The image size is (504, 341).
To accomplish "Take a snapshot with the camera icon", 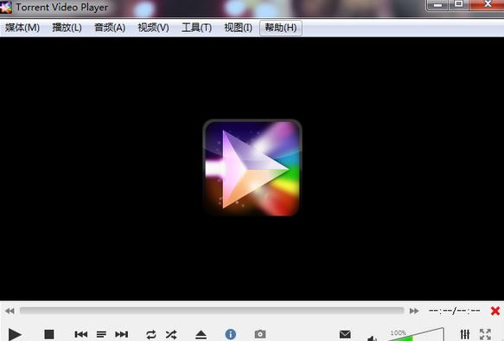I will 260,334.
